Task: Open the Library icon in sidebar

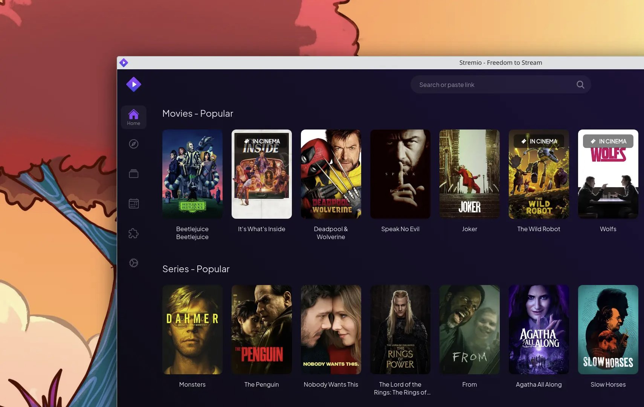Action: pos(134,174)
